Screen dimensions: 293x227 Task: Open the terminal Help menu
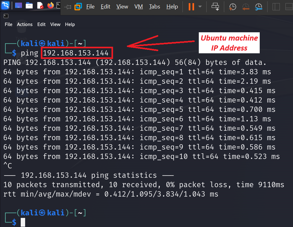pyautogui.click(x=70, y=24)
